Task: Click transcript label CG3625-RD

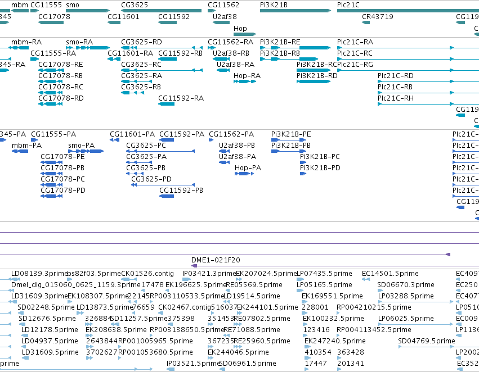Action: pyautogui.click(x=141, y=42)
